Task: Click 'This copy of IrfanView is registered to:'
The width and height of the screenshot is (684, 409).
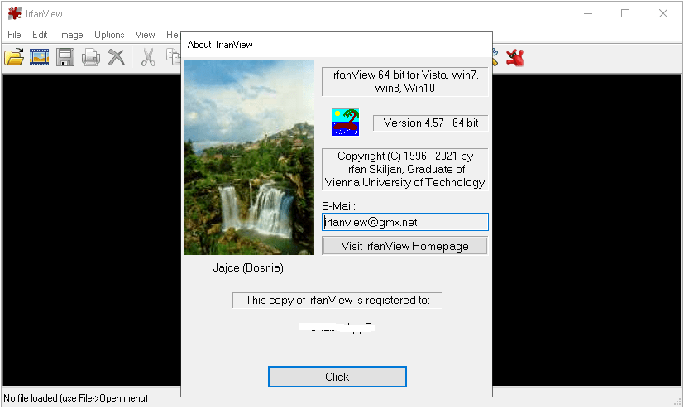Action: click(x=337, y=300)
